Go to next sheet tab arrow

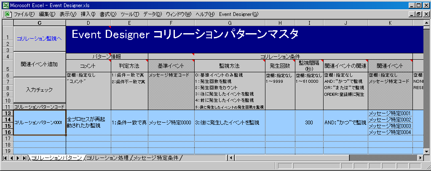tap(18, 158)
